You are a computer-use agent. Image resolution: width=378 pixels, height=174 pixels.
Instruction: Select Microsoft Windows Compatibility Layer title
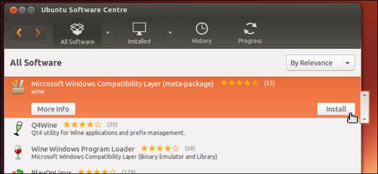point(122,84)
